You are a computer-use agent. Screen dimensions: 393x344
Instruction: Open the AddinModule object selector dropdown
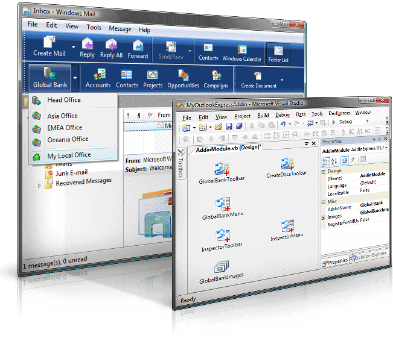tap(386, 148)
